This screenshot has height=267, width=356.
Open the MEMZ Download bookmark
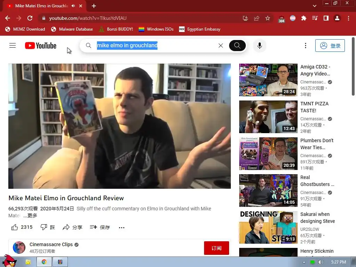click(25, 29)
